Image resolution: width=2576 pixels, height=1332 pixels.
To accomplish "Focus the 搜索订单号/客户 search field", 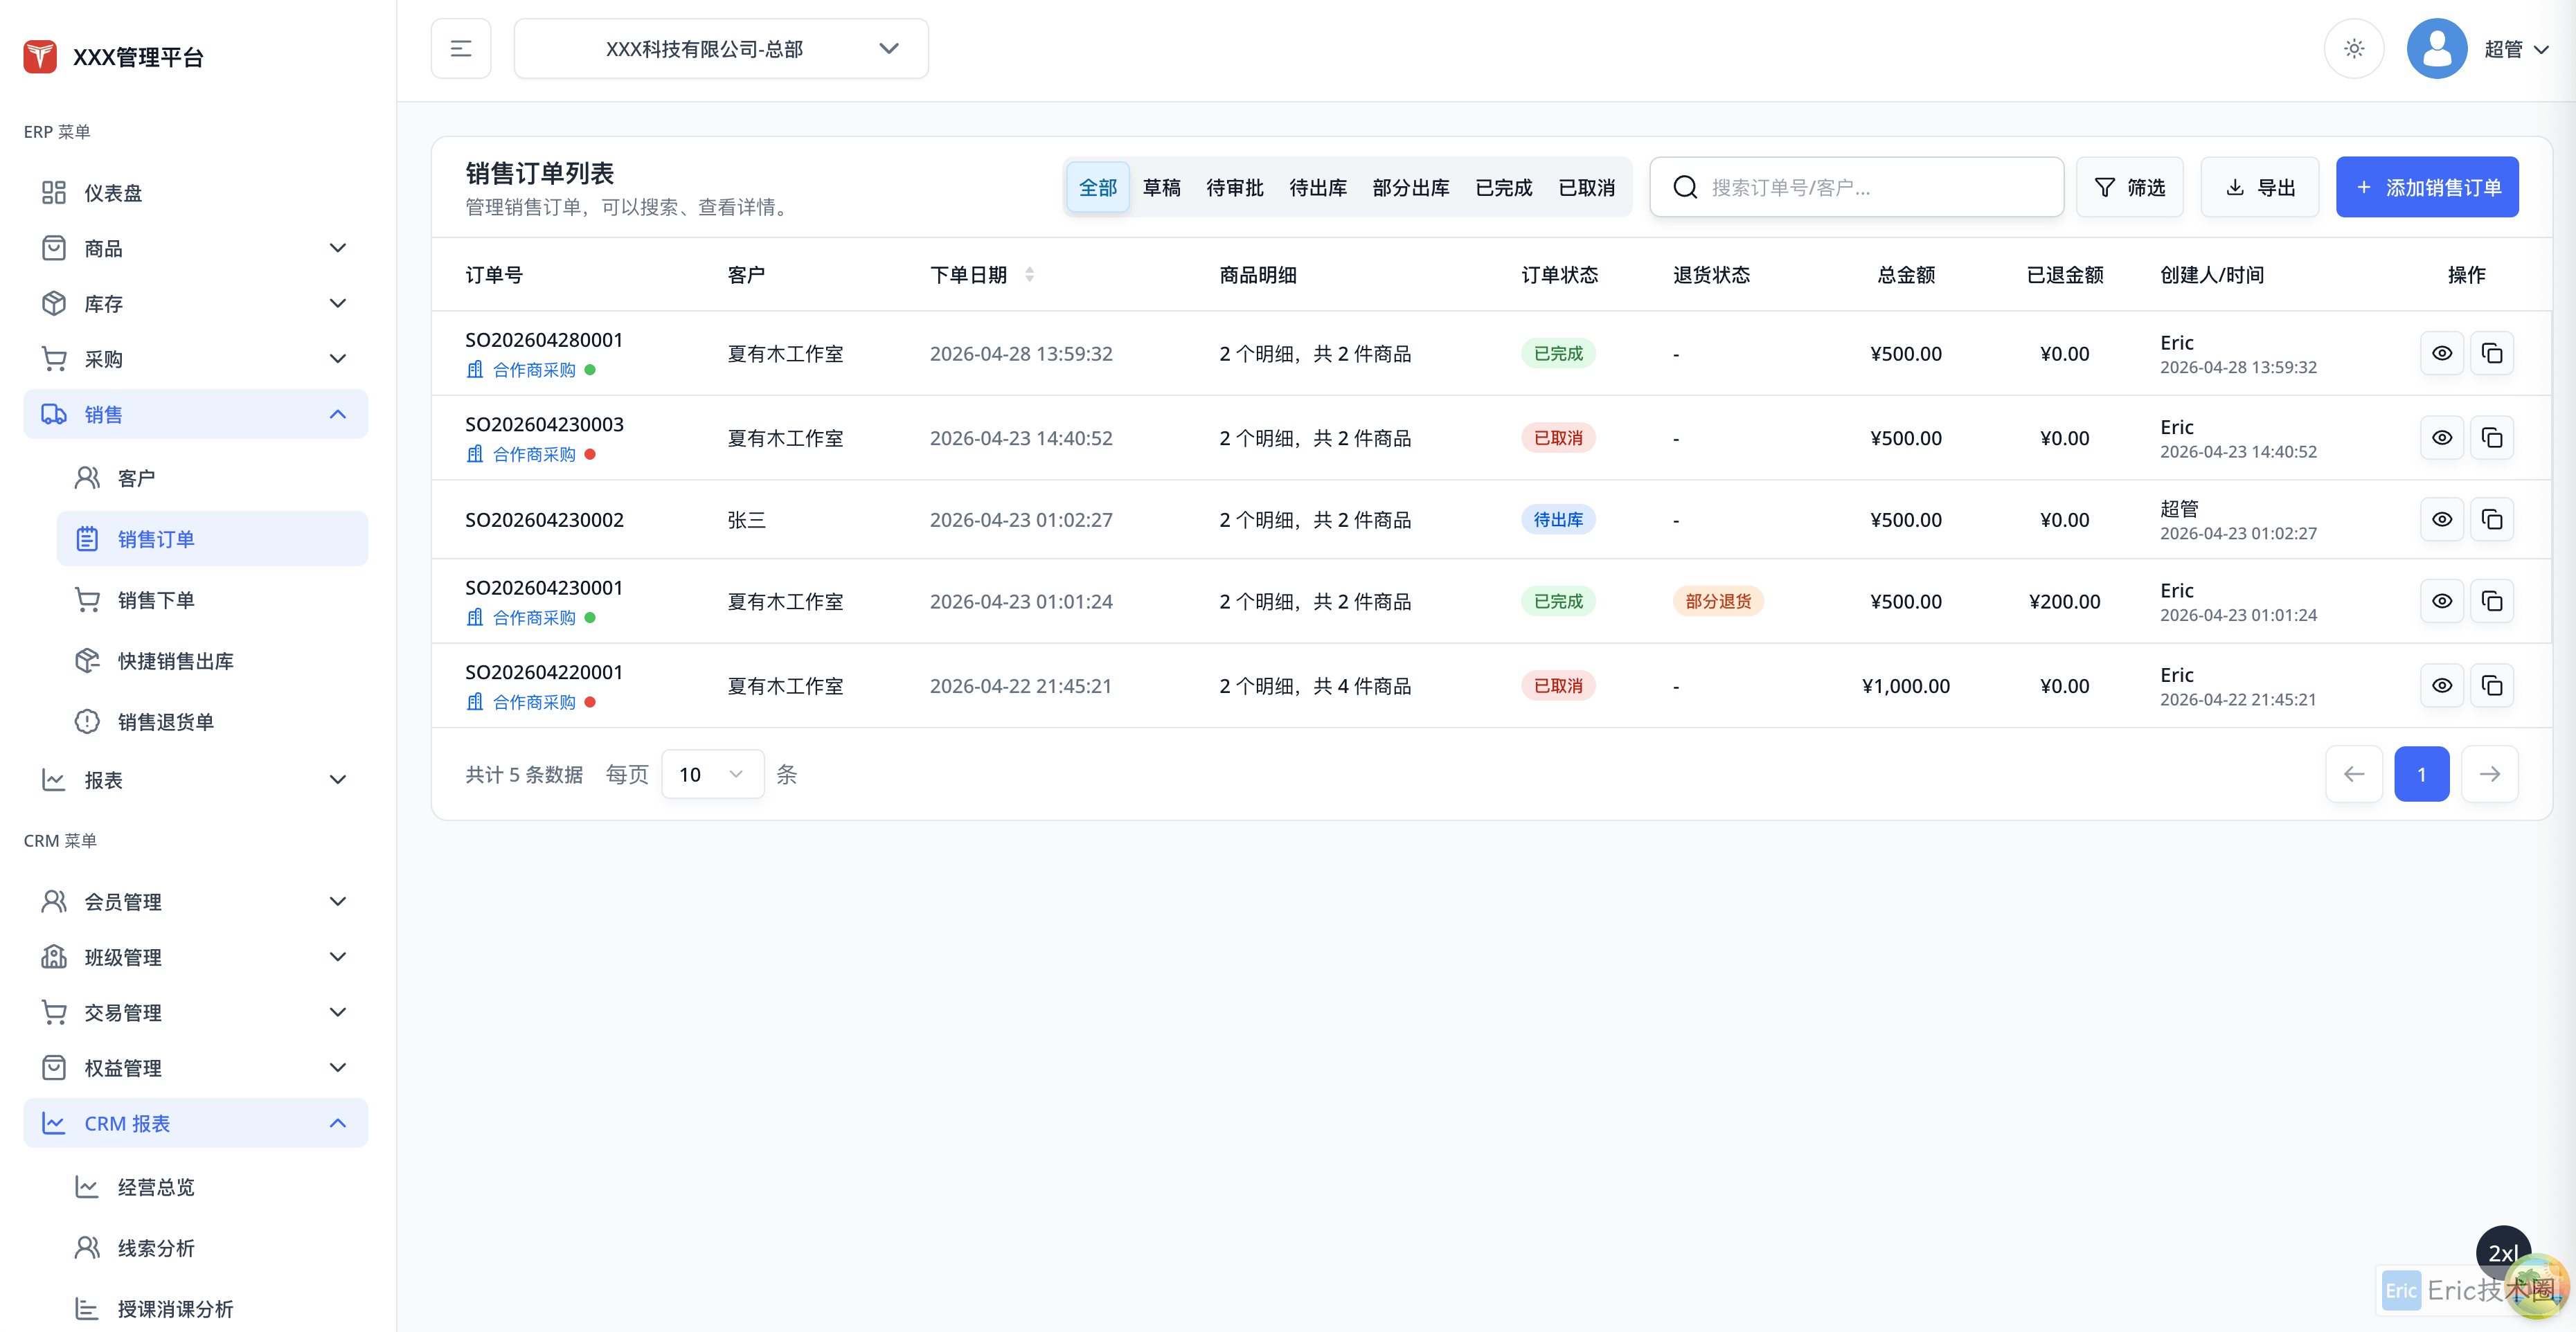I will [x=1857, y=187].
